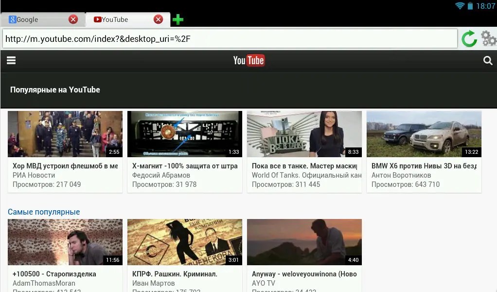Open title '+100500 - Старопизделка'
The image size is (497, 292).
click(x=54, y=274)
